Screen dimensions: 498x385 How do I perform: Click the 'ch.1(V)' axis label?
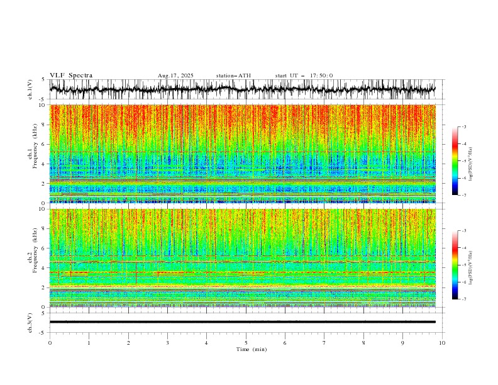coord(30,89)
